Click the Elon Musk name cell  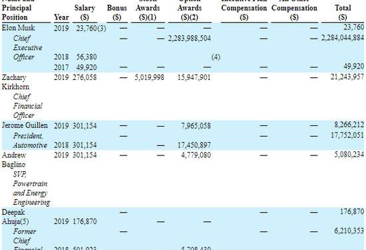click(x=18, y=28)
